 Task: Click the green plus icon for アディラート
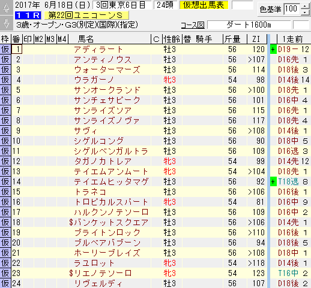point(273,50)
